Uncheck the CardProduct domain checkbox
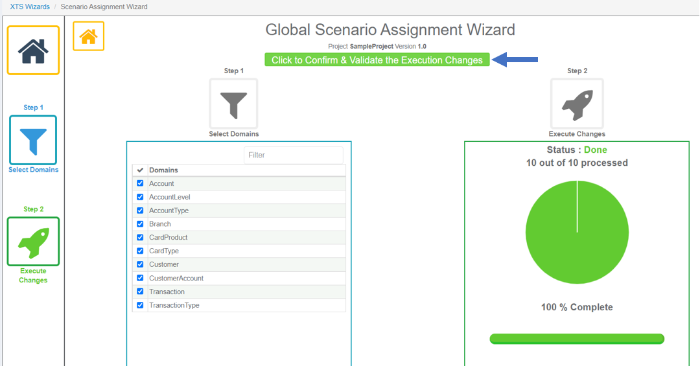 tap(140, 238)
